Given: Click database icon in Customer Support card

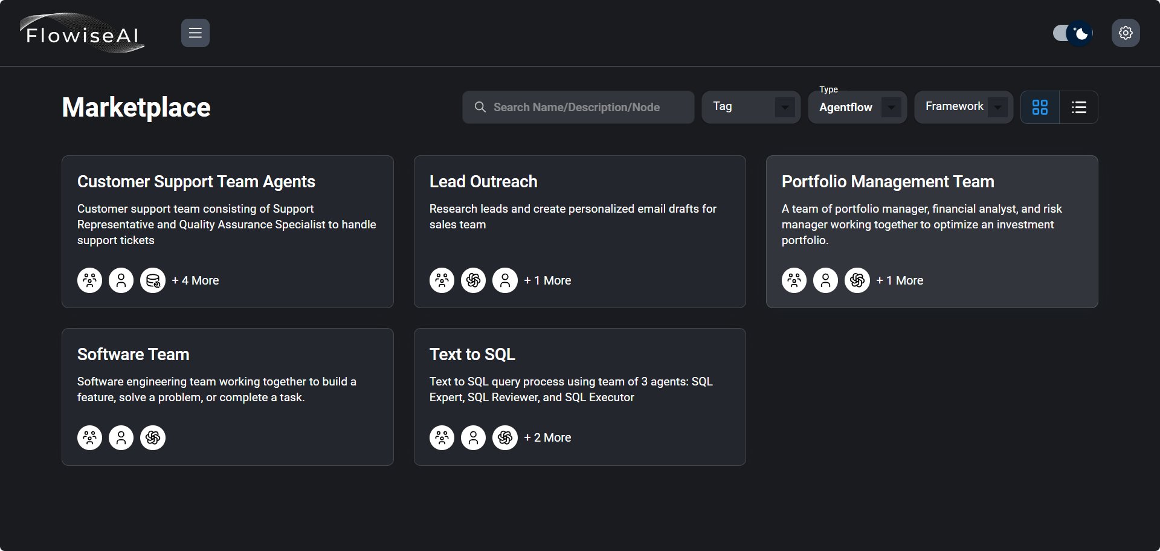Looking at the screenshot, I should pos(153,280).
